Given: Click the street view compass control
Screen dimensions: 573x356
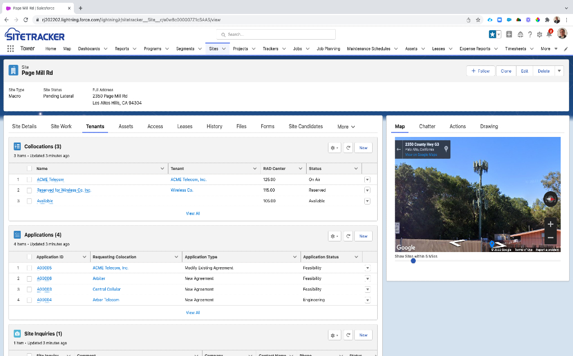Looking at the screenshot, I should click(551, 199).
